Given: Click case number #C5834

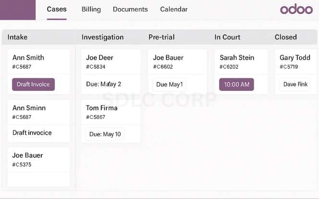Looking at the screenshot, I should coord(96,67).
